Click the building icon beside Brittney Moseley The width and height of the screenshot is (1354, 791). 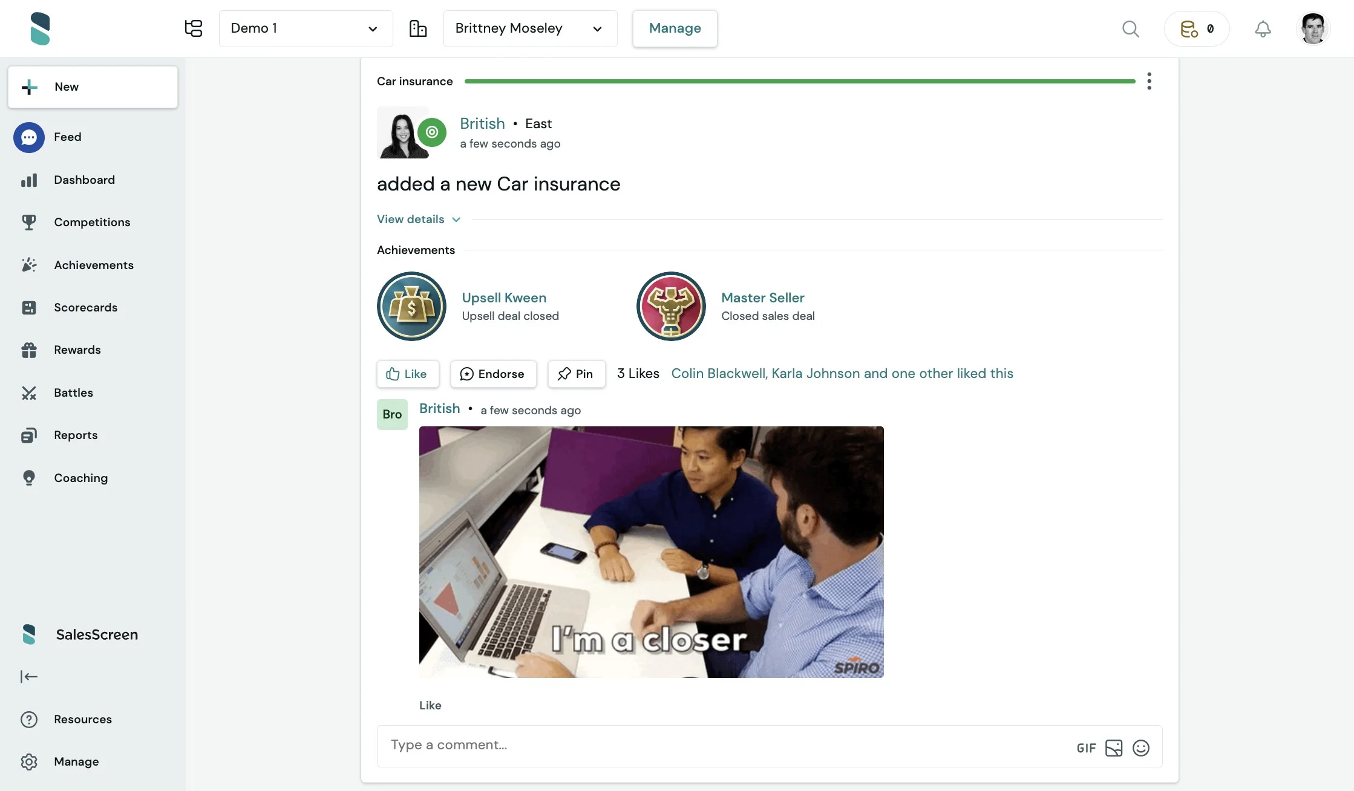tap(418, 28)
